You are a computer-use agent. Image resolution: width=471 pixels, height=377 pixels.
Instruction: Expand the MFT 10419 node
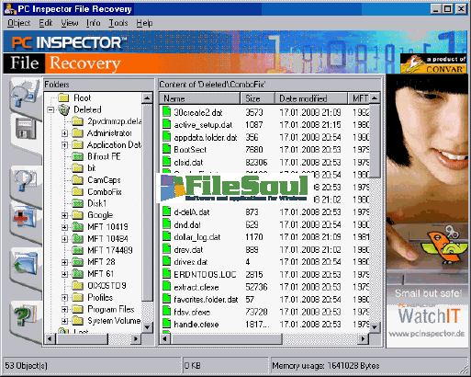pos(64,227)
